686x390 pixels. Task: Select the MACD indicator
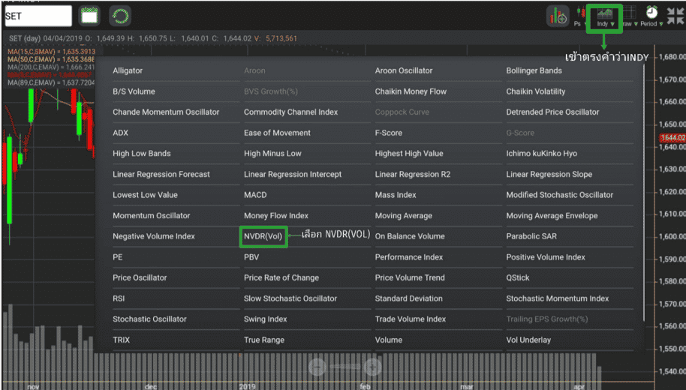coord(255,195)
